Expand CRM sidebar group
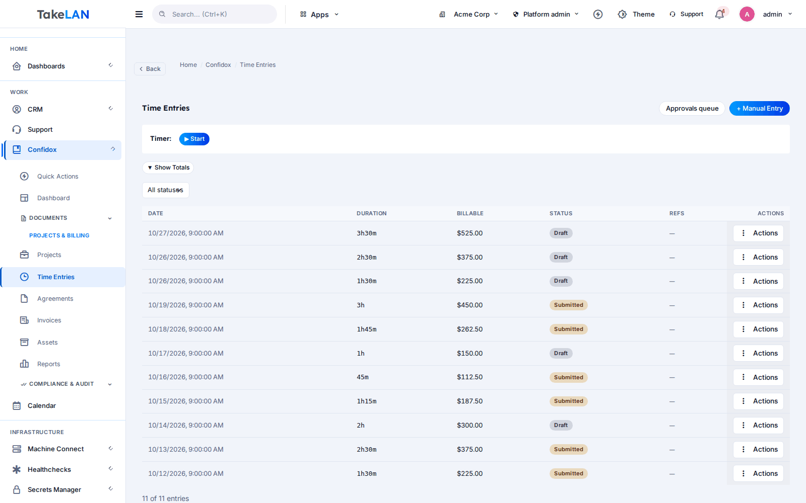Viewport: 806px width, 503px height. (x=63, y=110)
